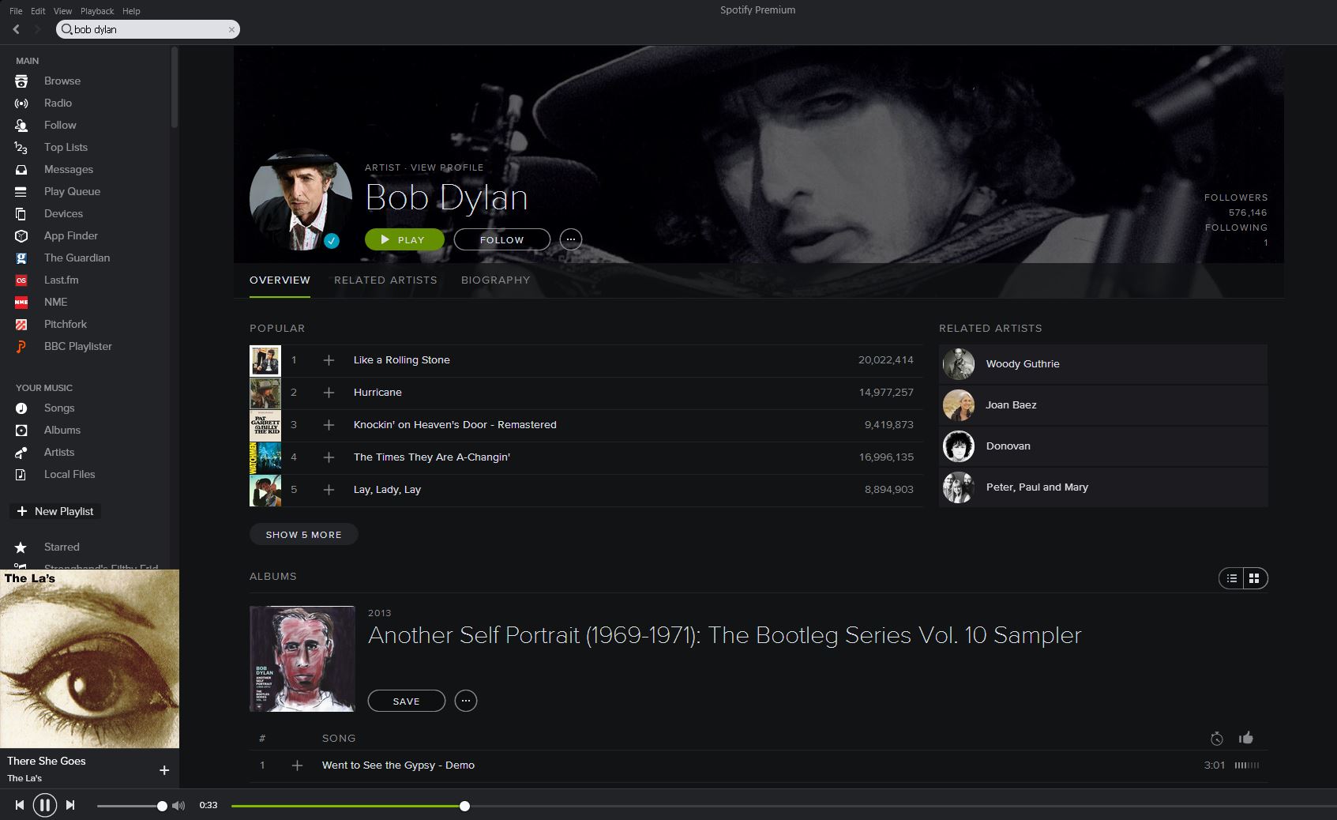
Task: Go to Albums in Your Music
Action: [x=62, y=430]
